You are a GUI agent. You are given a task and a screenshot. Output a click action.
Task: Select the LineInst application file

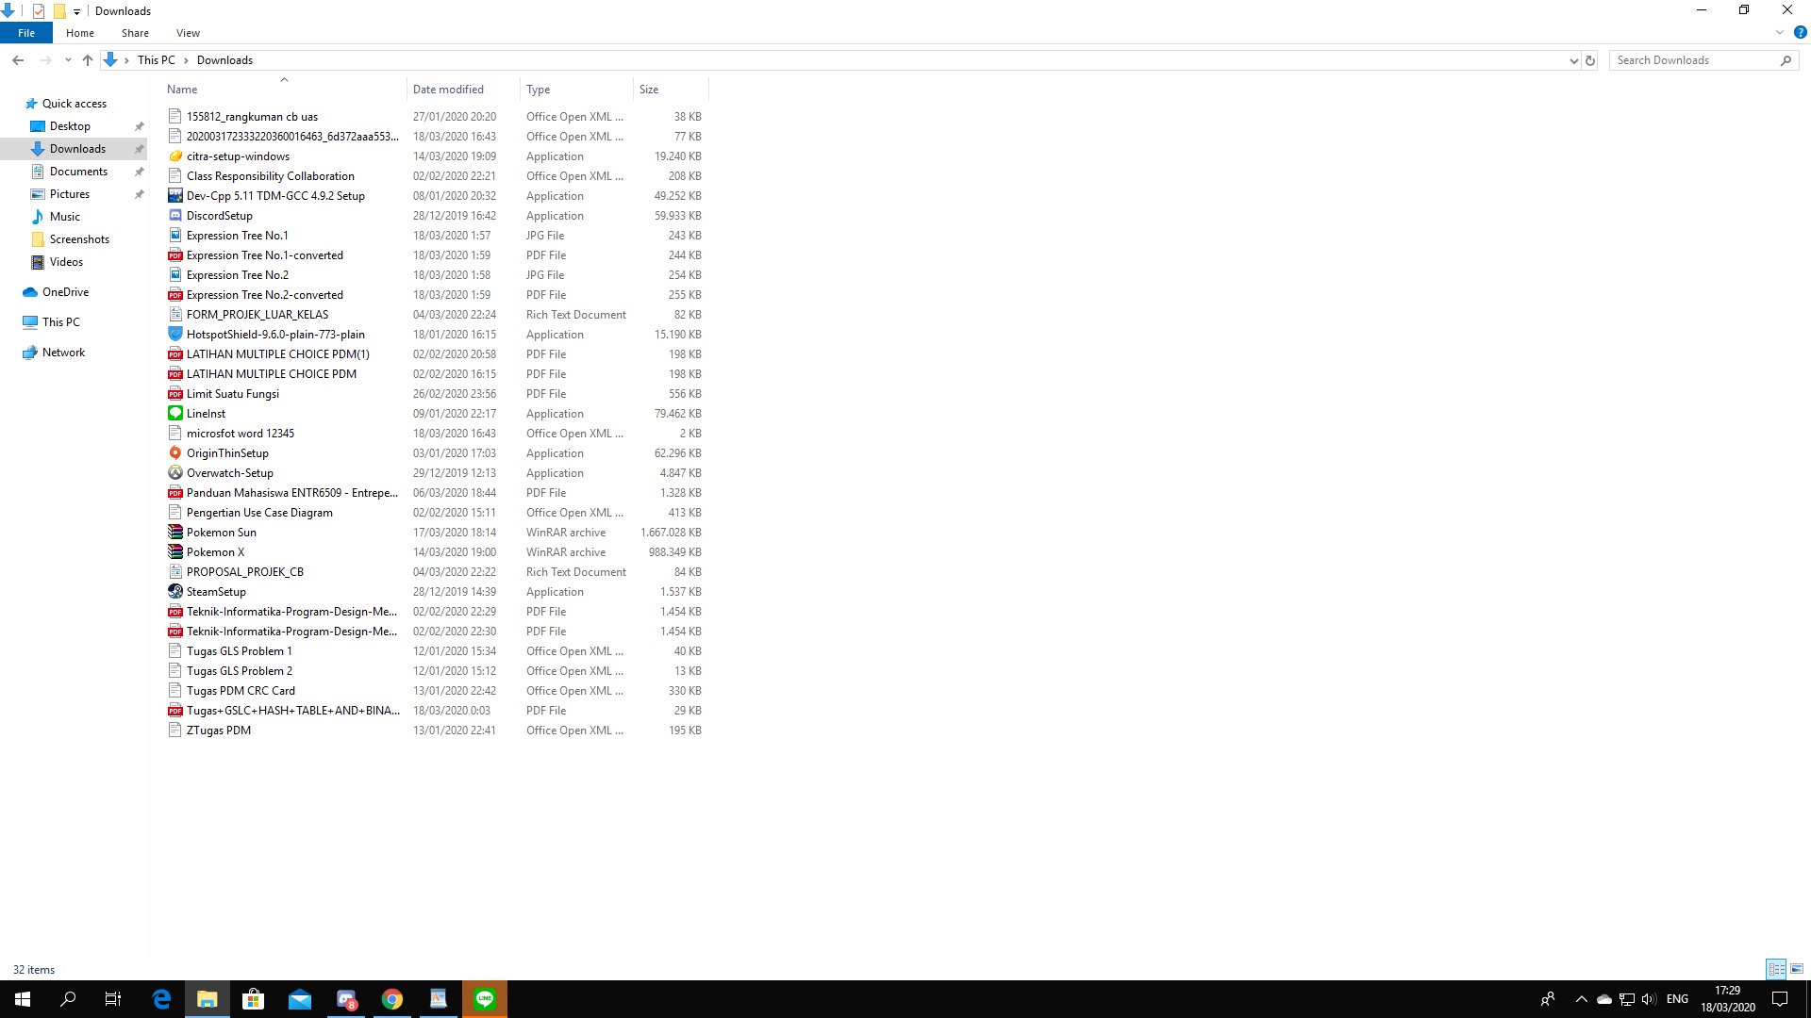[206, 414]
